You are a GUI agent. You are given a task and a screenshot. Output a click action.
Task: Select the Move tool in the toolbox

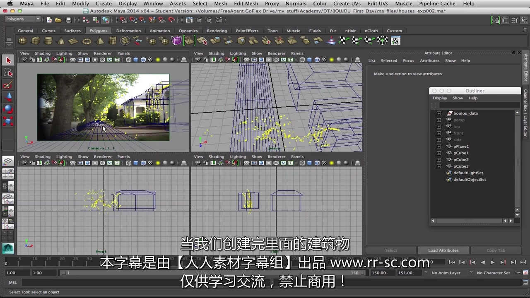click(x=8, y=96)
